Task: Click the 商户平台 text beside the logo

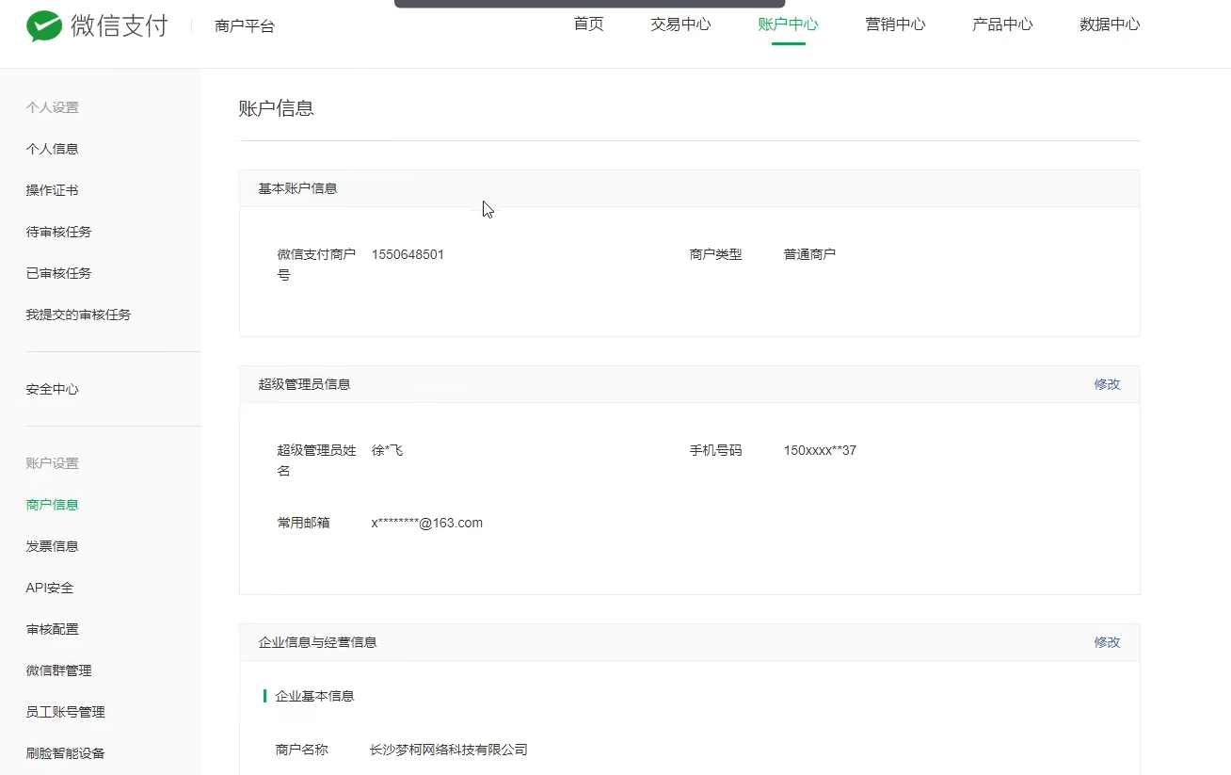Action: click(x=245, y=26)
